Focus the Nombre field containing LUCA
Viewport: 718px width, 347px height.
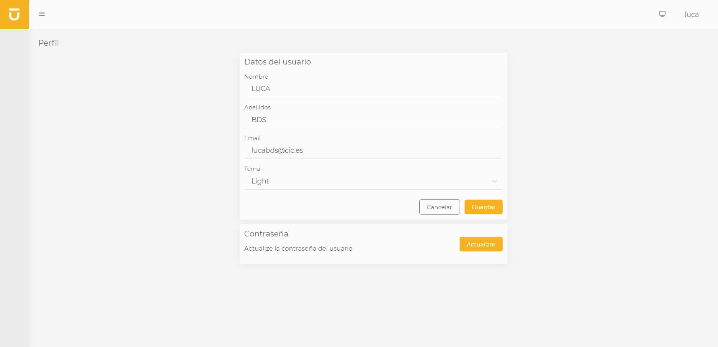point(373,89)
